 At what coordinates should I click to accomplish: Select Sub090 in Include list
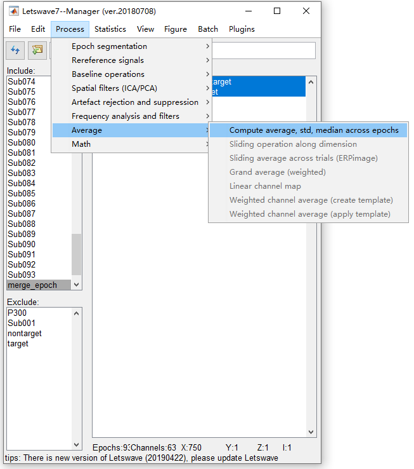39,245
